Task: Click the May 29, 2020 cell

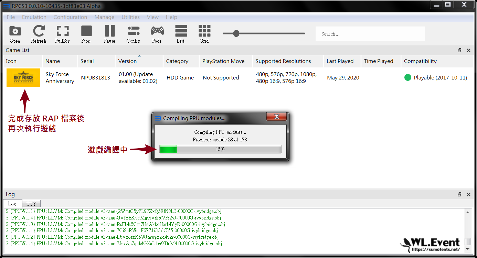Action: (343, 78)
